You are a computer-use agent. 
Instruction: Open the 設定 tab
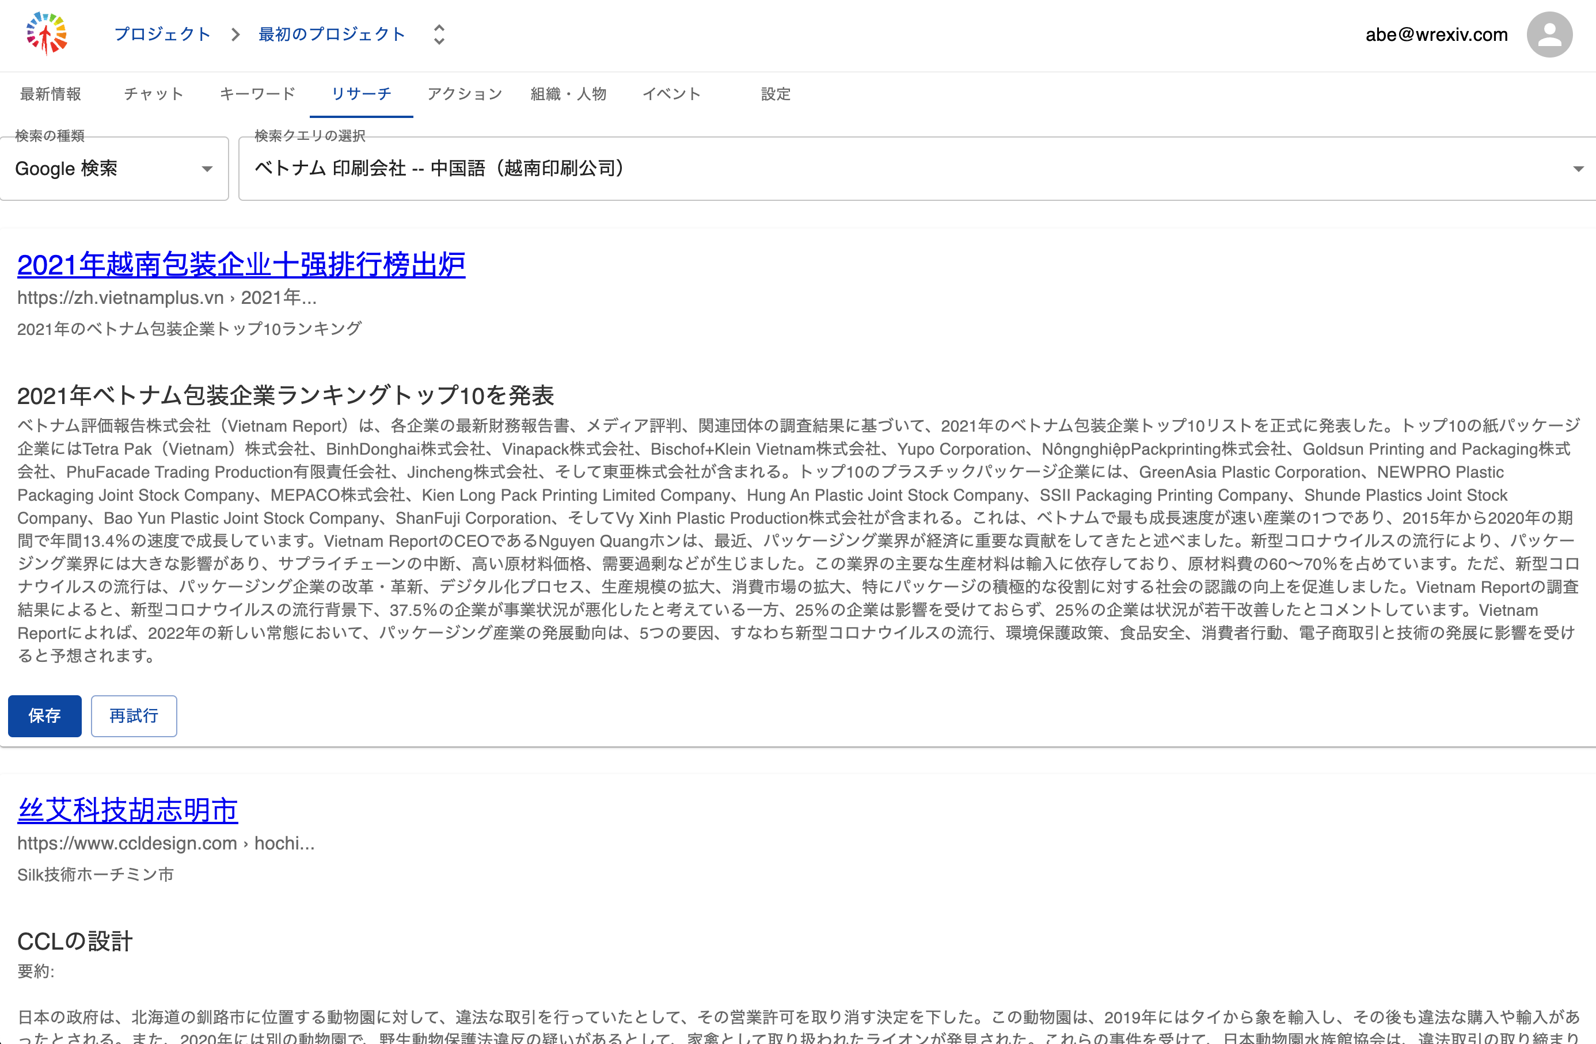coord(776,94)
